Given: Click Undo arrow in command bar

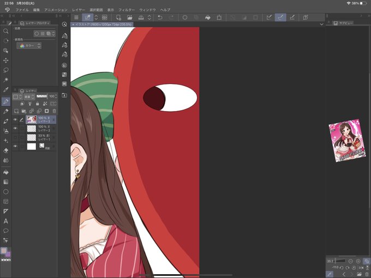Looking at the screenshot, I should 160,17.
